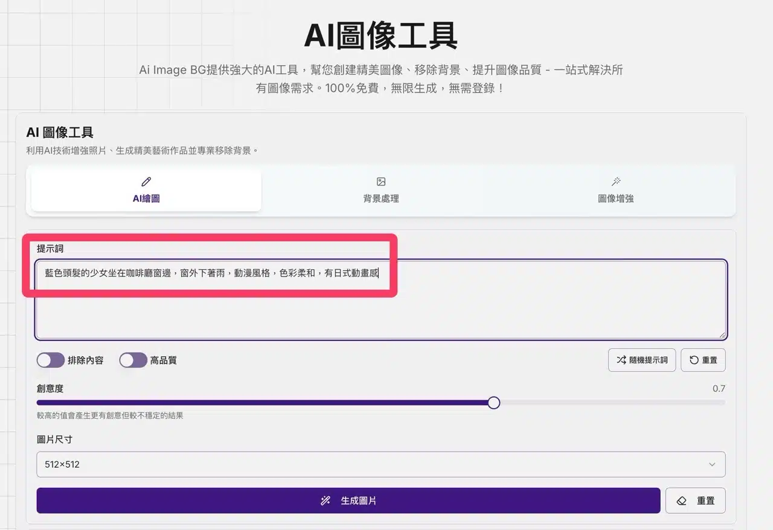The width and height of the screenshot is (773, 530).
Task: Click the picture icon above 背景處理
Action: pos(381,182)
